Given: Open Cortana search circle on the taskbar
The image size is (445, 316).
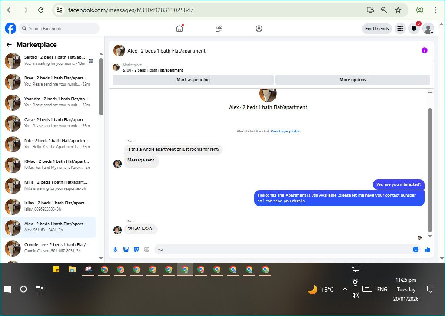Looking at the screenshot, I should (x=23, y=289).
